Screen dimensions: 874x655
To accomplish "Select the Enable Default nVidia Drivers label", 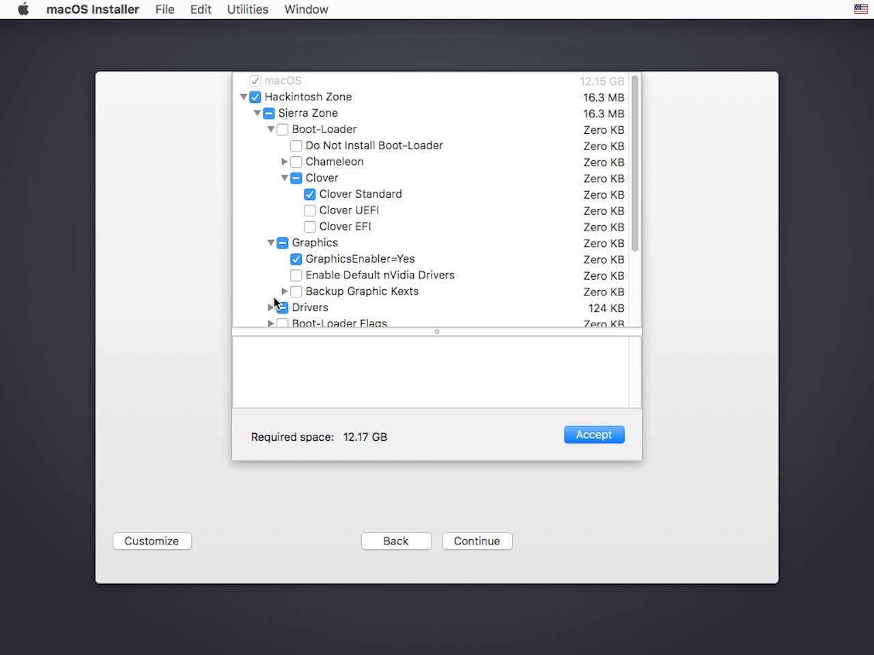I will coord(380,276).
